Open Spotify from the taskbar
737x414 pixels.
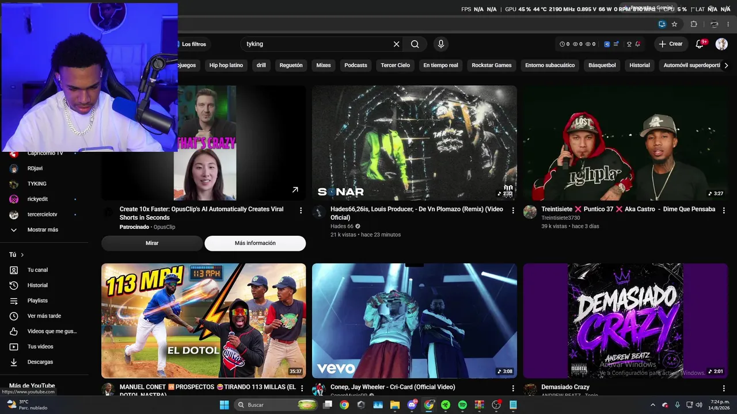tap(462, 405)
